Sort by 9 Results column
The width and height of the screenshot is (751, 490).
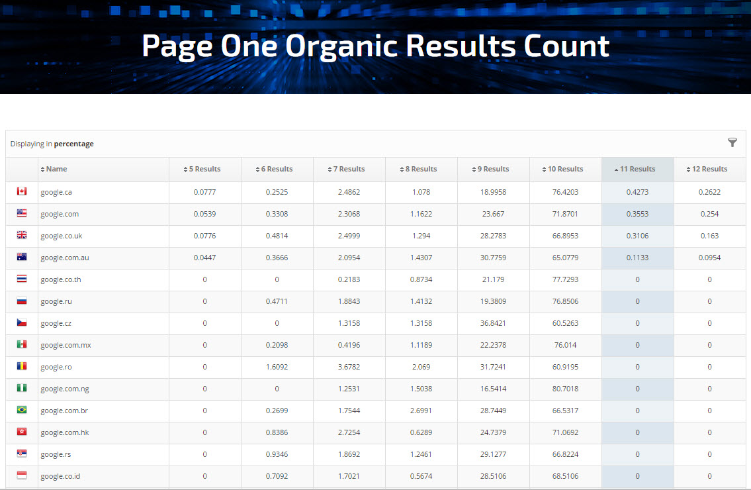point(490,169)
